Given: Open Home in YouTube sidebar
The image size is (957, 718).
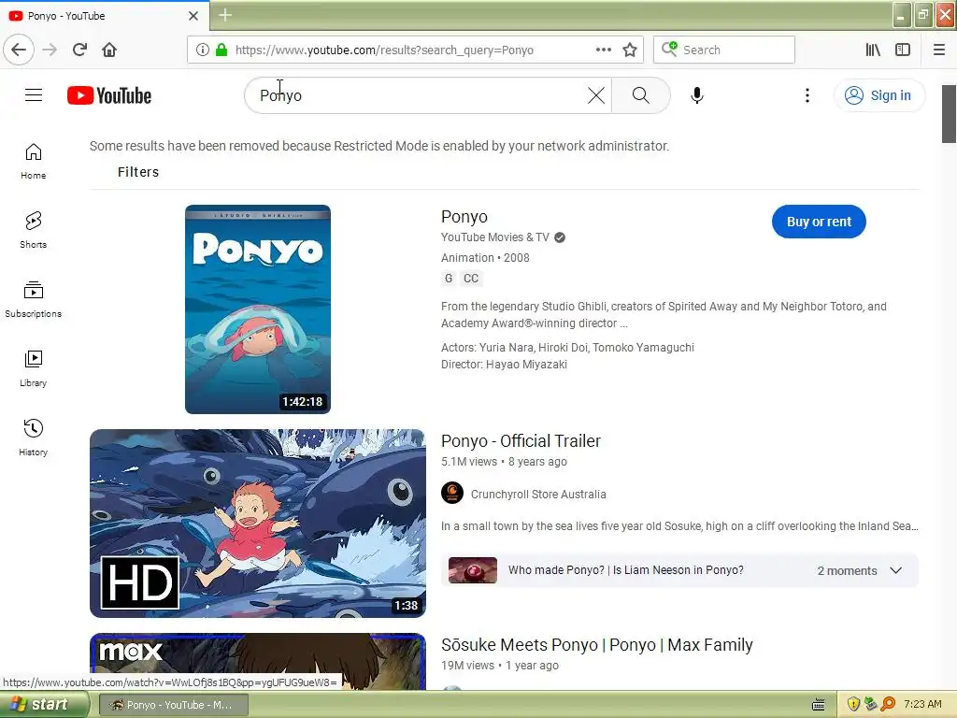Looking at the screenshot, I should pos(34,161).
